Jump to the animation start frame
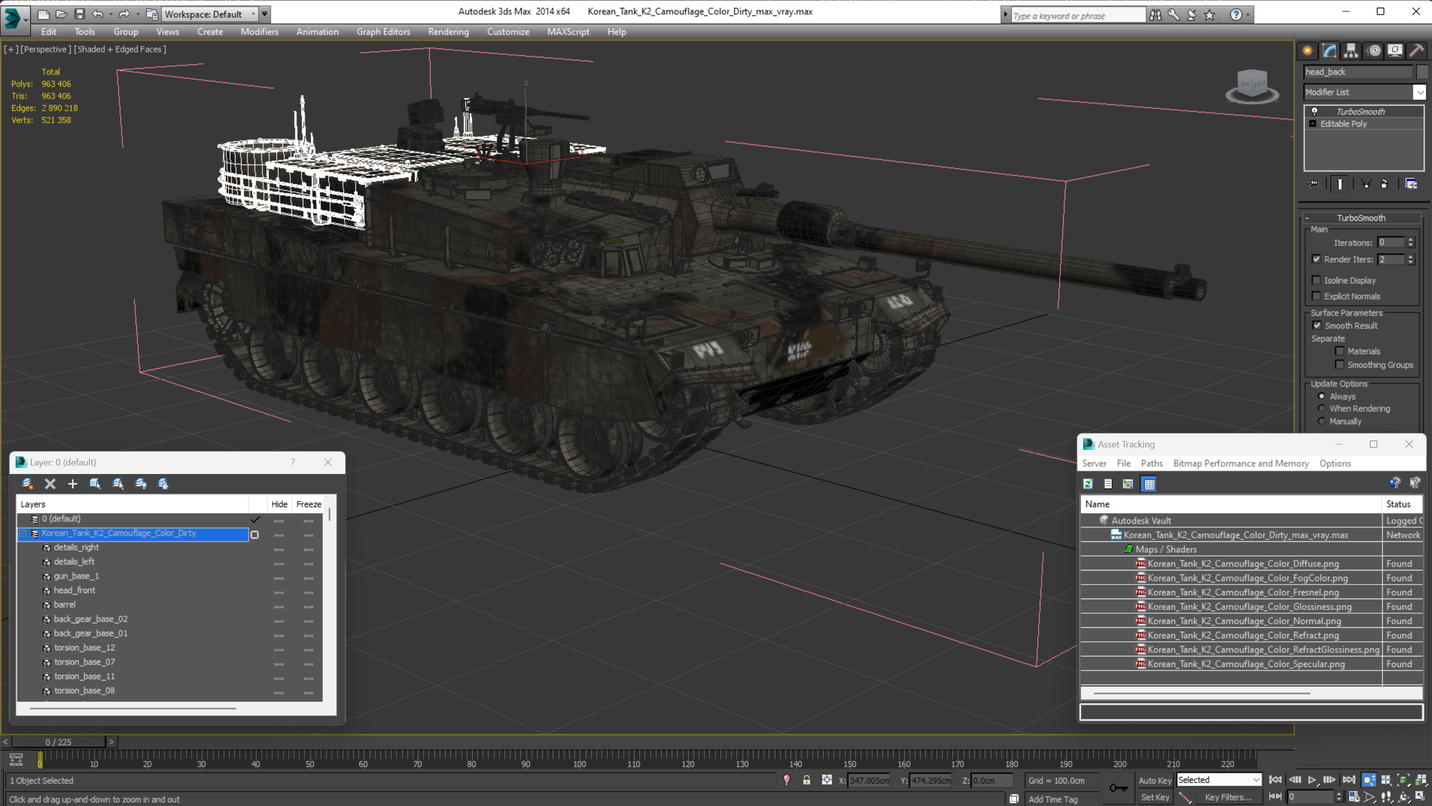This screenshot has height=806, width=1432. pyautogui.click(x=1275, y=780)
